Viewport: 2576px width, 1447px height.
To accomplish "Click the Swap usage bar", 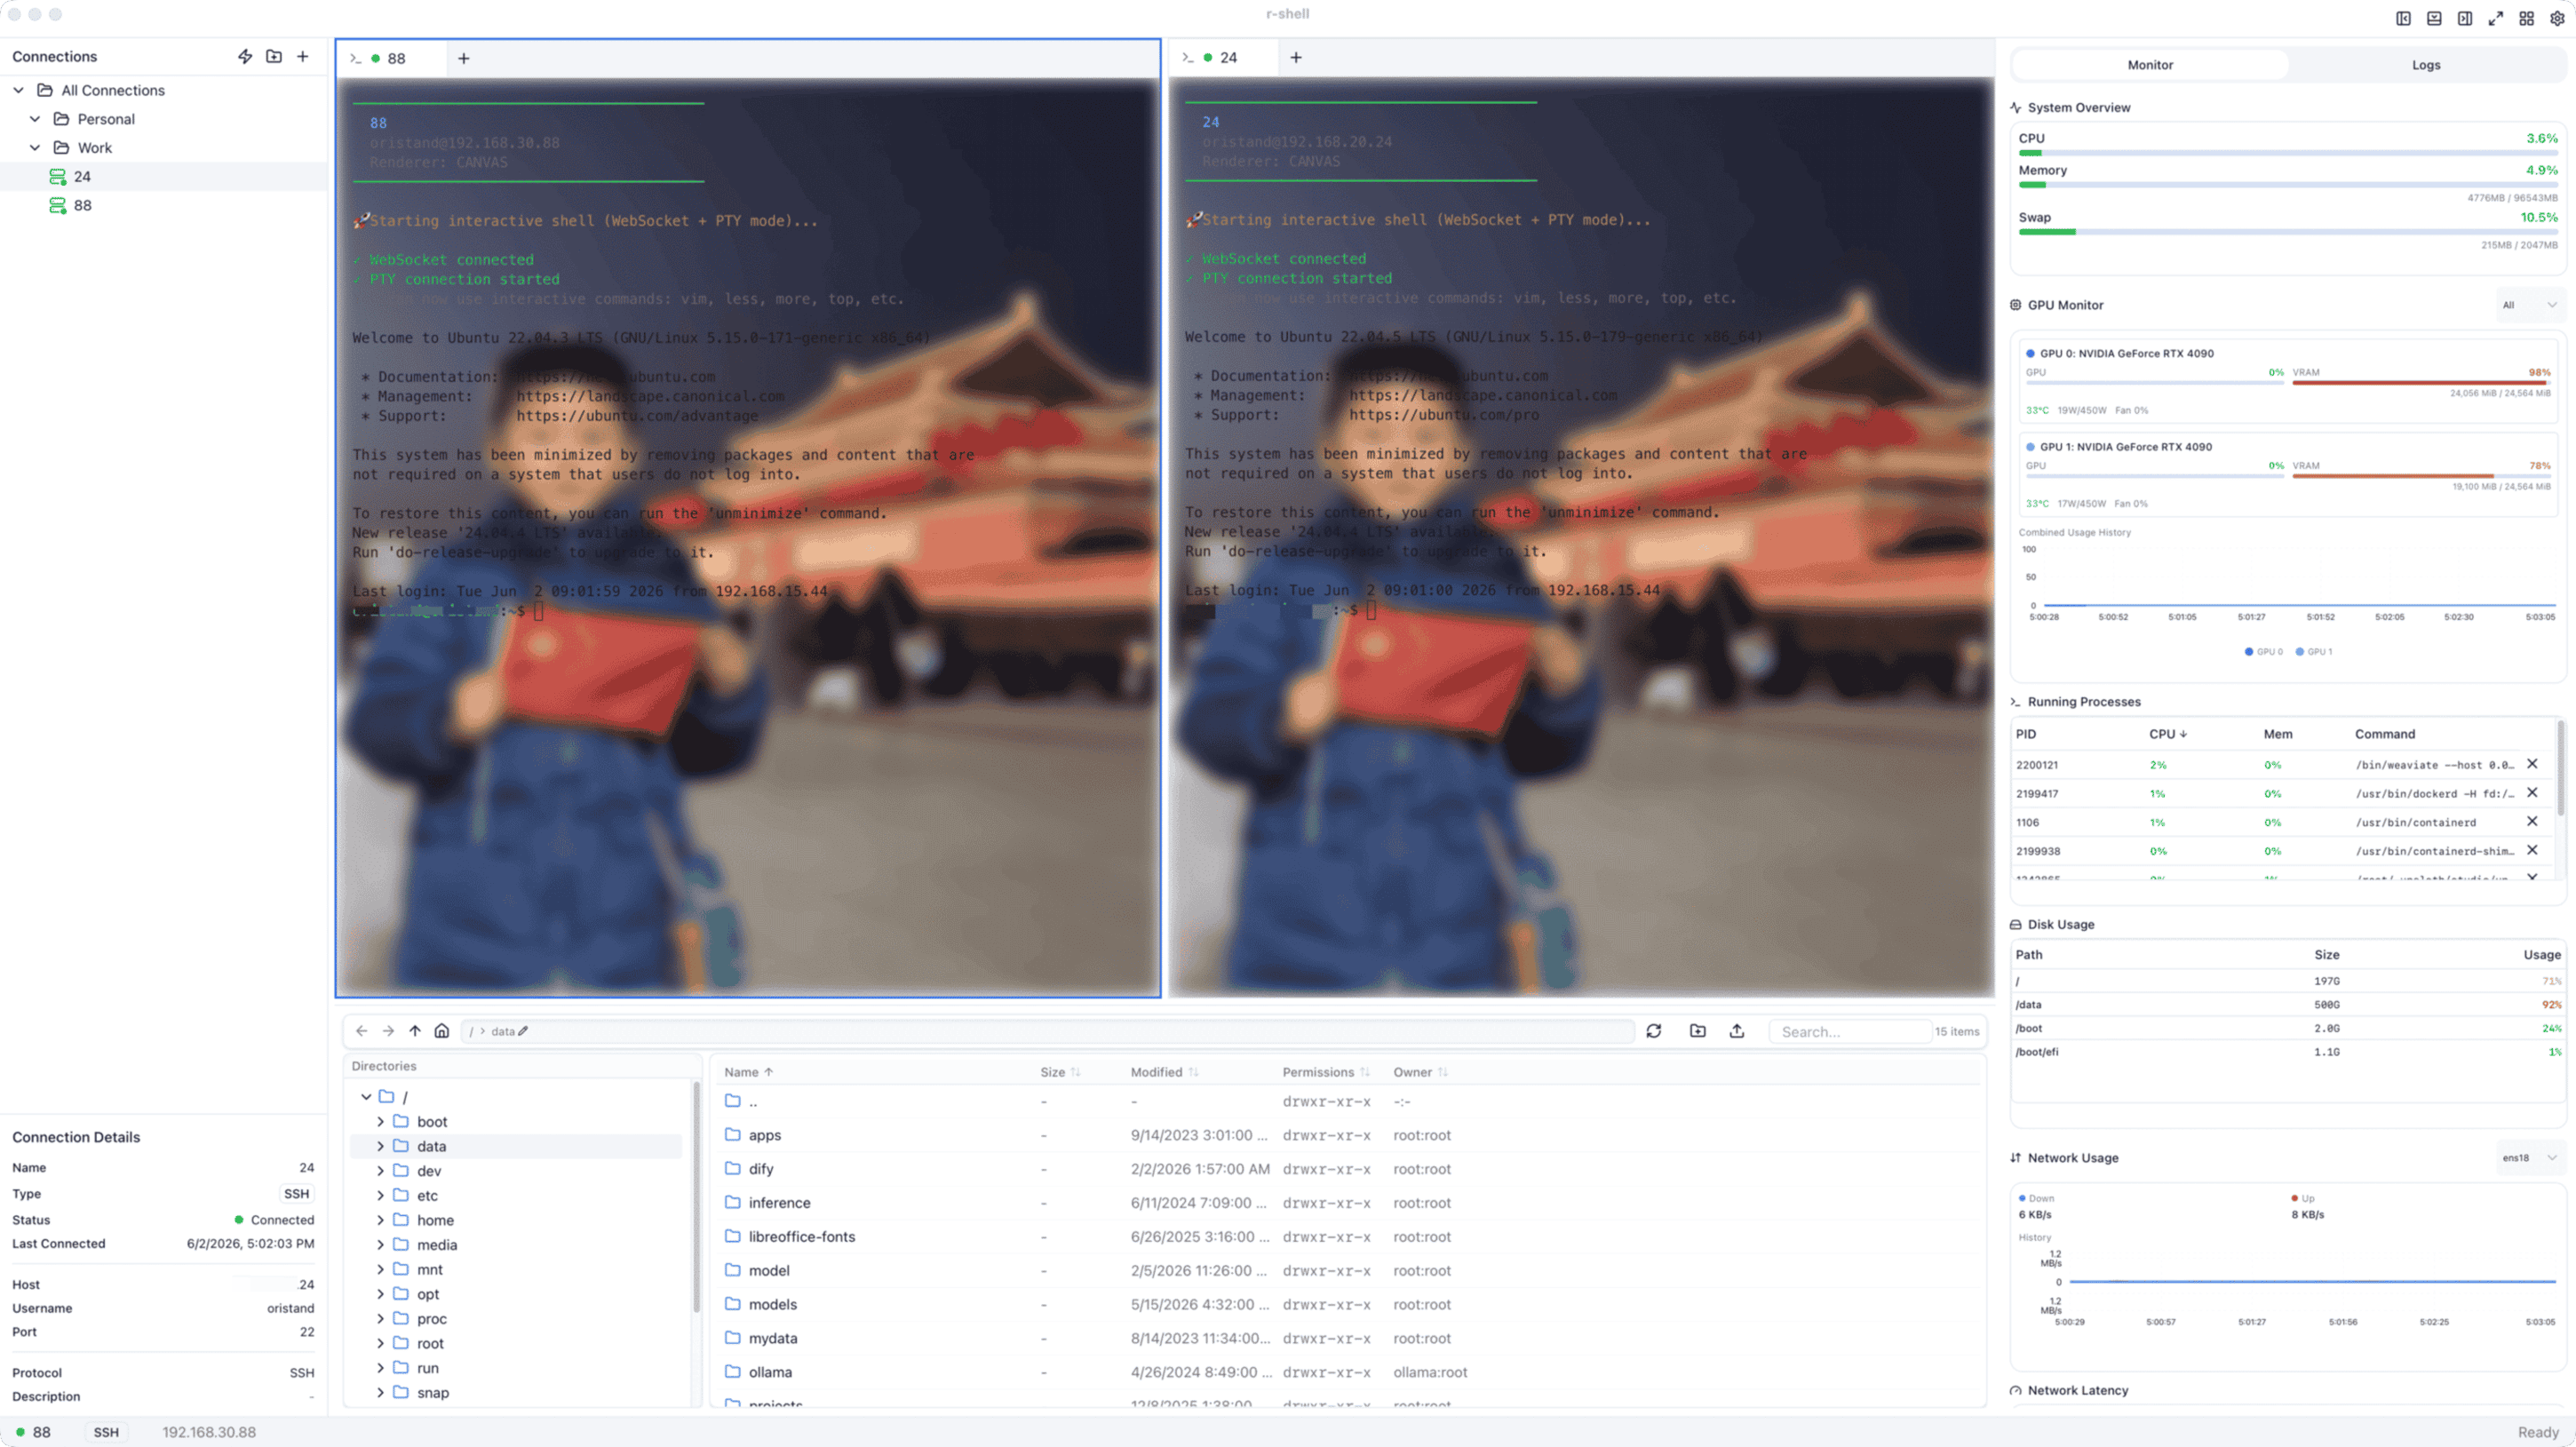I will (2288, 232).
